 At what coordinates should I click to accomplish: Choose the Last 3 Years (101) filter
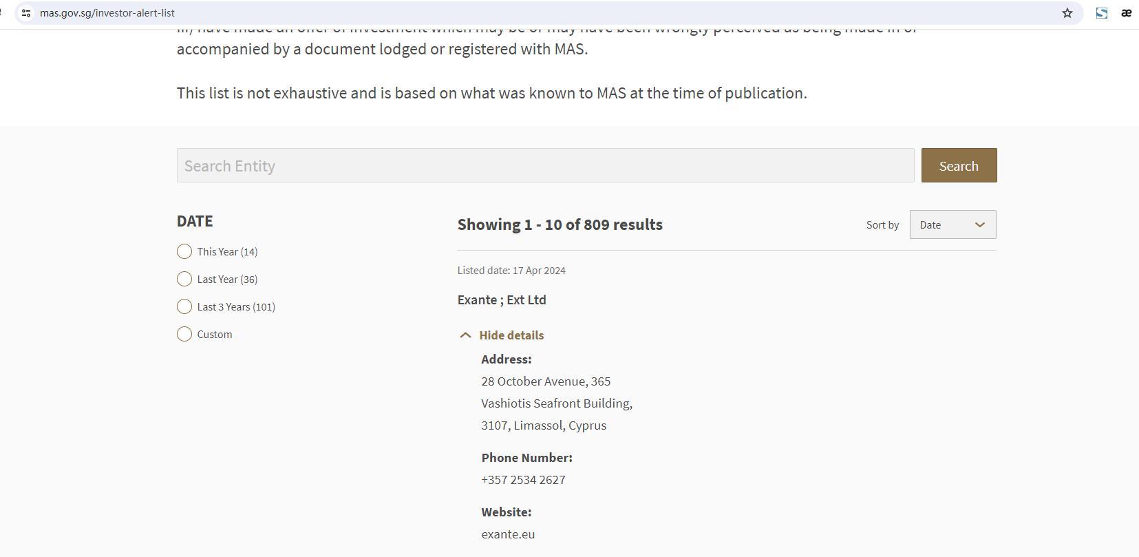click(x=184, y=307)
